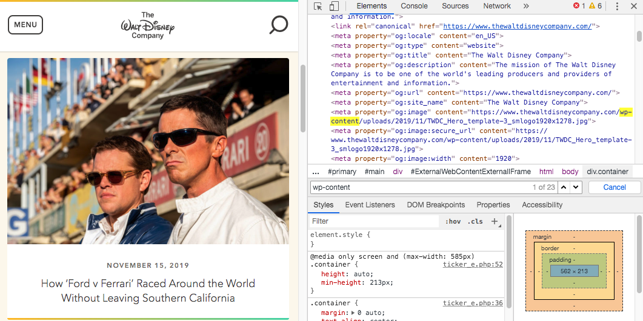Open the more tabs chevron in DevTools
Viewport: 643px width, 321px height.
coord(526,6)
